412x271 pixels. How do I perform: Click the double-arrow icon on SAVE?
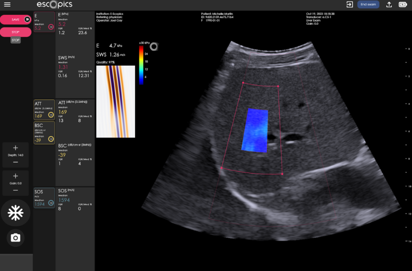click(x=27, y=19)
